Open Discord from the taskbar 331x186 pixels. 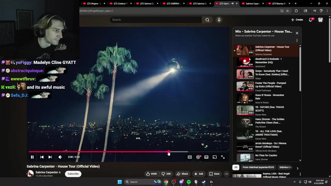tap(181, 182)
